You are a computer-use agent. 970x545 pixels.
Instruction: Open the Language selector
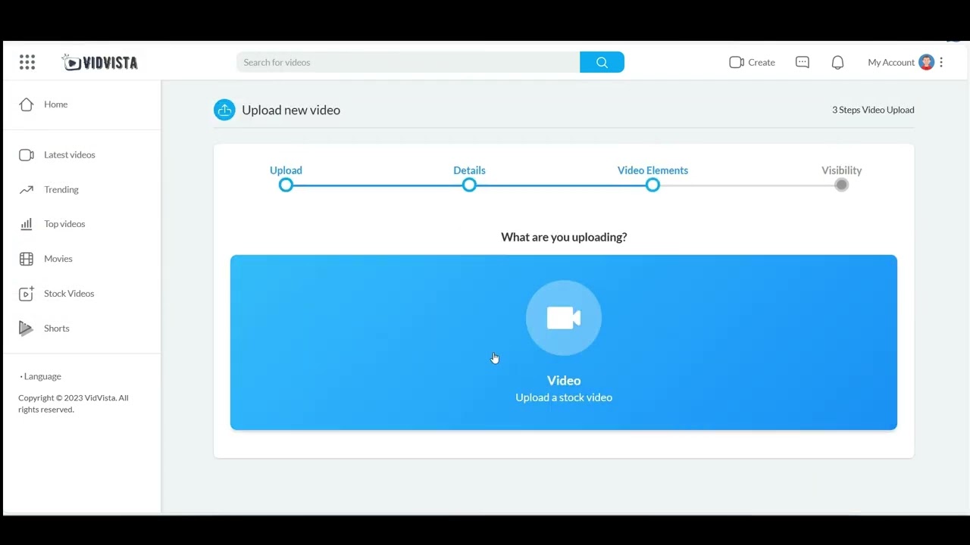pyautogui.click(x=41, y=376)
